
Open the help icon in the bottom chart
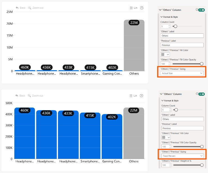tap(141, 95)
